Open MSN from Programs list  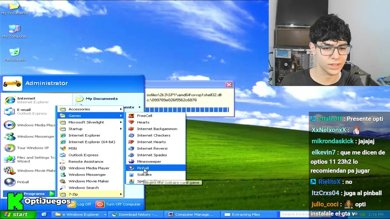click(91, 148)
